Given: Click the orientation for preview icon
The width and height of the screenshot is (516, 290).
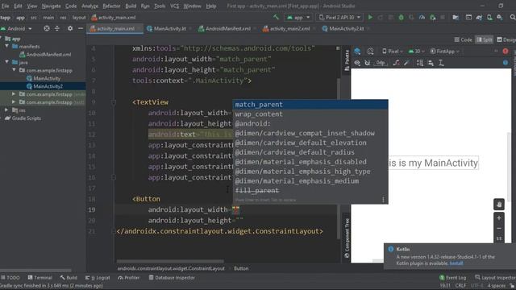Looking at the screenshot, I should tap(370, 52).
